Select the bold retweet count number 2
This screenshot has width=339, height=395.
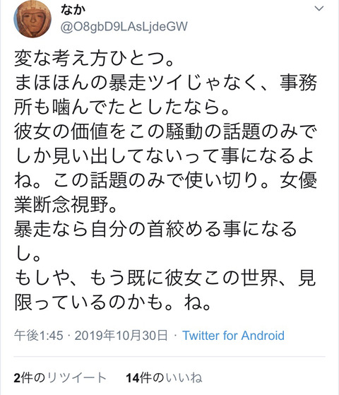coord(17,378)
